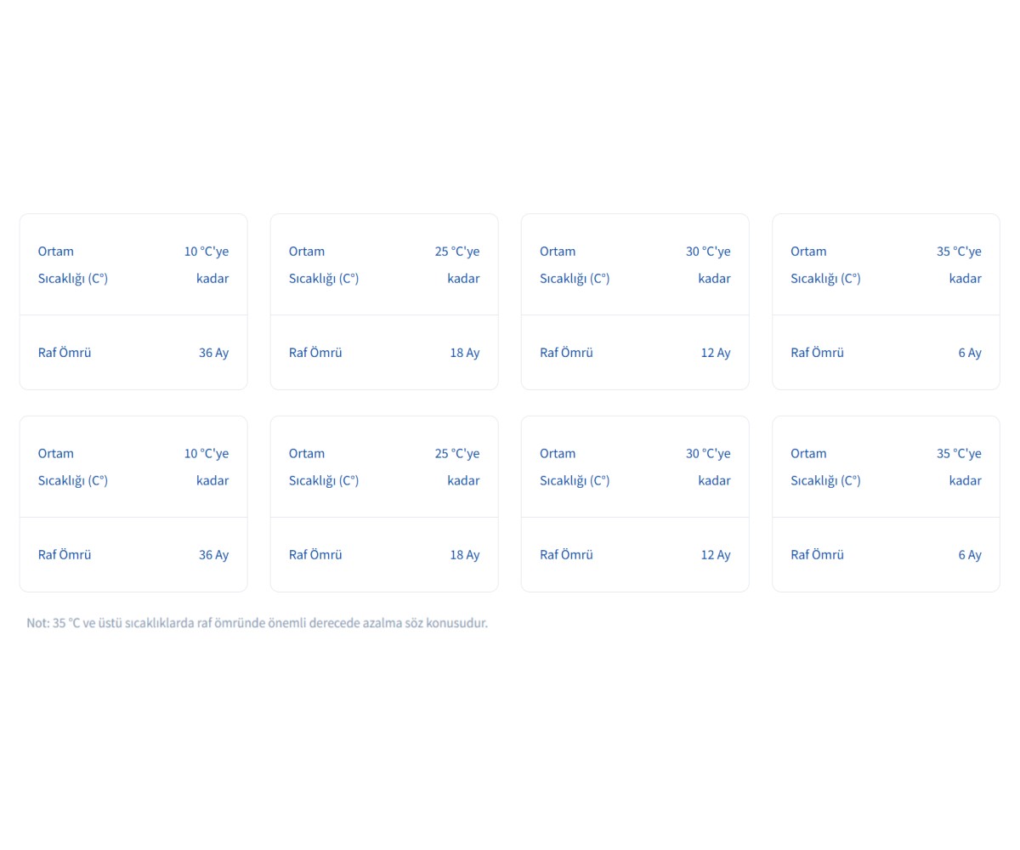1020x850 pixels.
Task: Click "18 Ay" value in the second row
Action: pos(464,555)
